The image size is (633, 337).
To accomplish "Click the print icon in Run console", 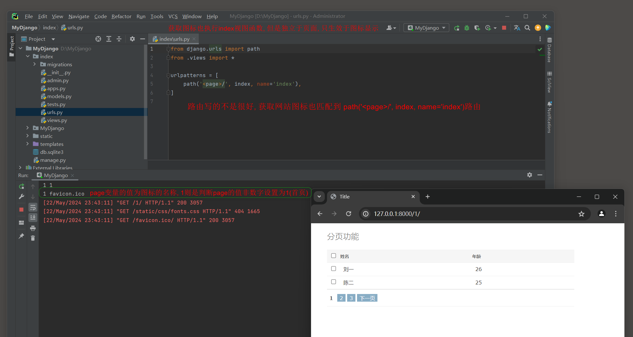I will (33, 228).
